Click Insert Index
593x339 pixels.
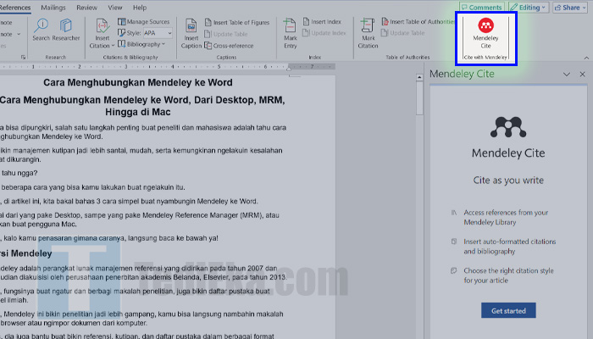point(322,21)
